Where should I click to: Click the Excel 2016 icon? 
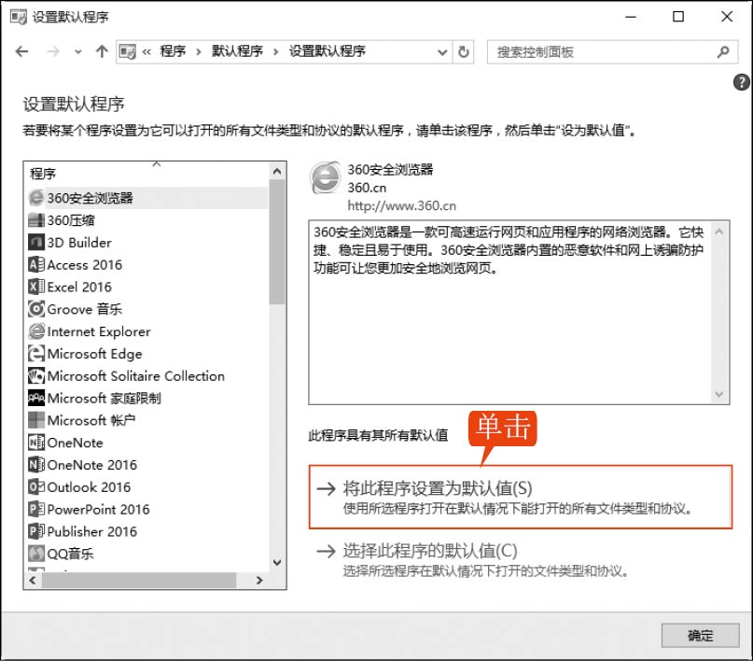(x=36, y=287)
